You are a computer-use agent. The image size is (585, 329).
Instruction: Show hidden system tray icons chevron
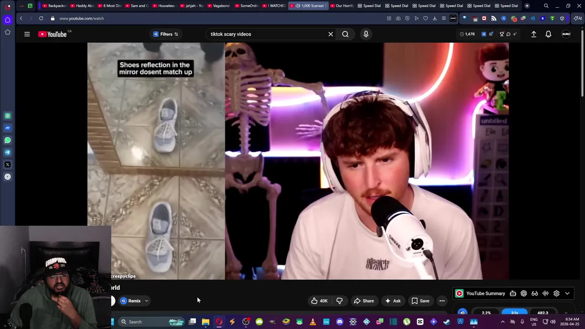[503, 322]
